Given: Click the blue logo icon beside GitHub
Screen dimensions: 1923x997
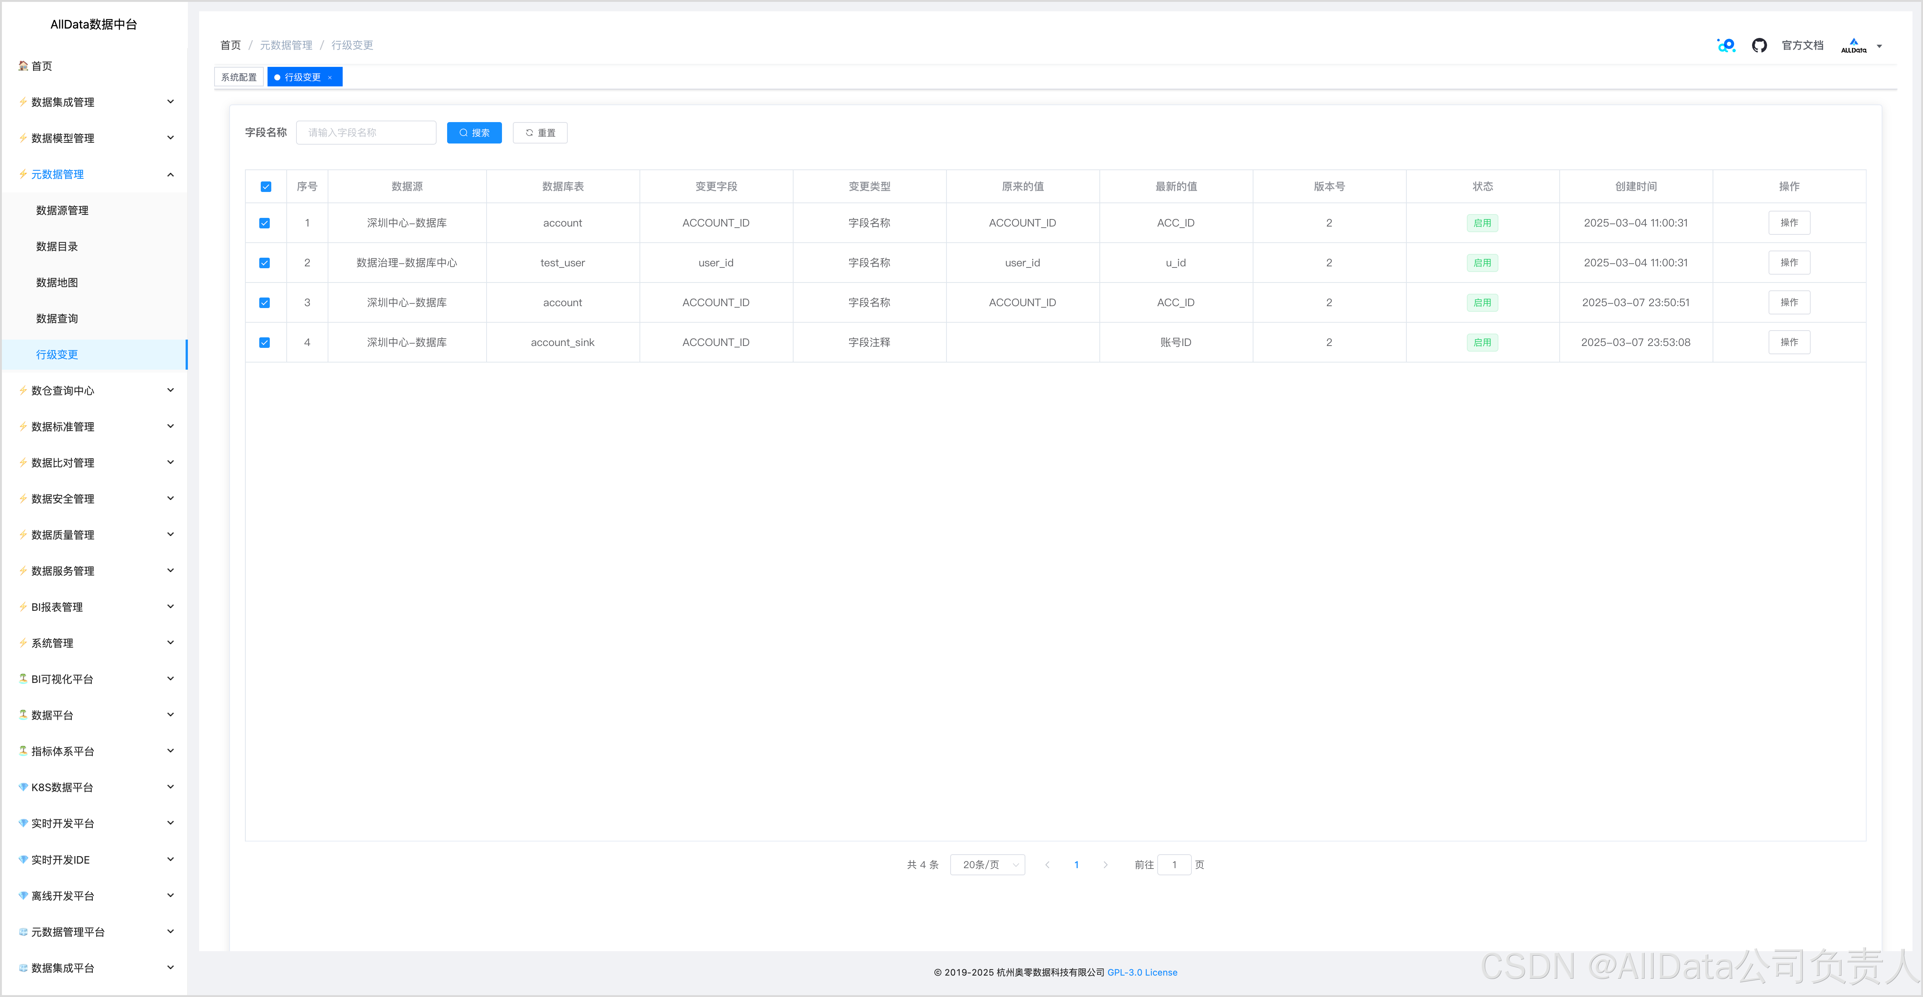Looking at the screenshot, I should click(1726, 45).
